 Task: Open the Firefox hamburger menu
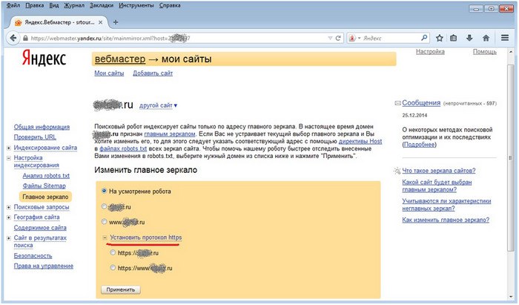coord(505,38)
